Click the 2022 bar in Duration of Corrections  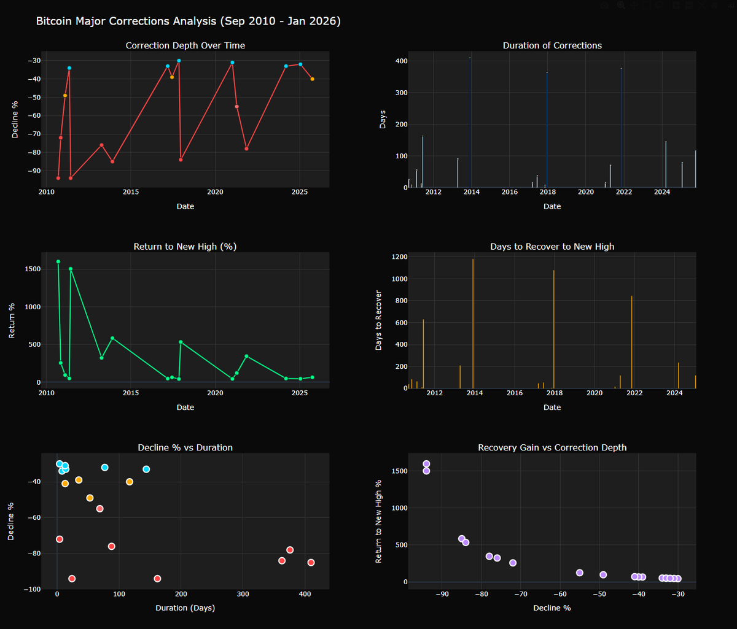(622, 128)
